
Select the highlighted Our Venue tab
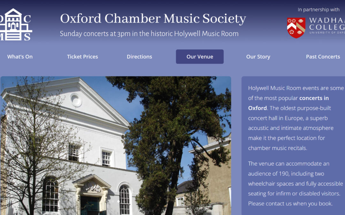(x=200, y=57)
